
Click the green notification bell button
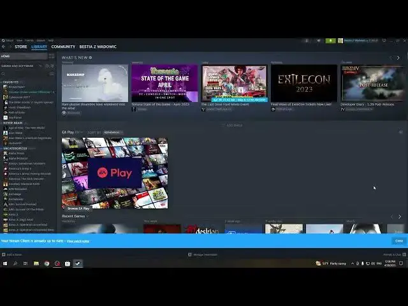pos(330,40)
